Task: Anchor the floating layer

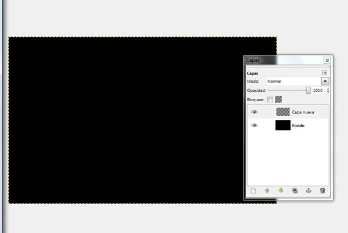Action: point(309,191)
